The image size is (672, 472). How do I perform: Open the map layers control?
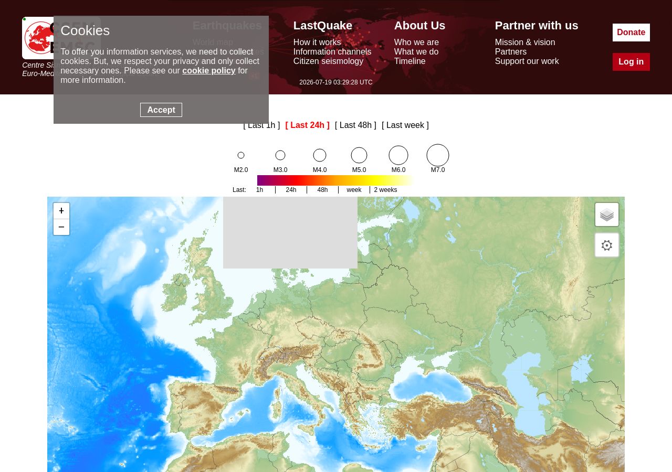coord(607,214)
